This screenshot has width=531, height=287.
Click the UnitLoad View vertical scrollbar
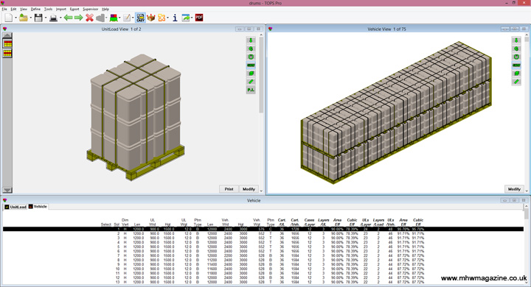[261, 113]
